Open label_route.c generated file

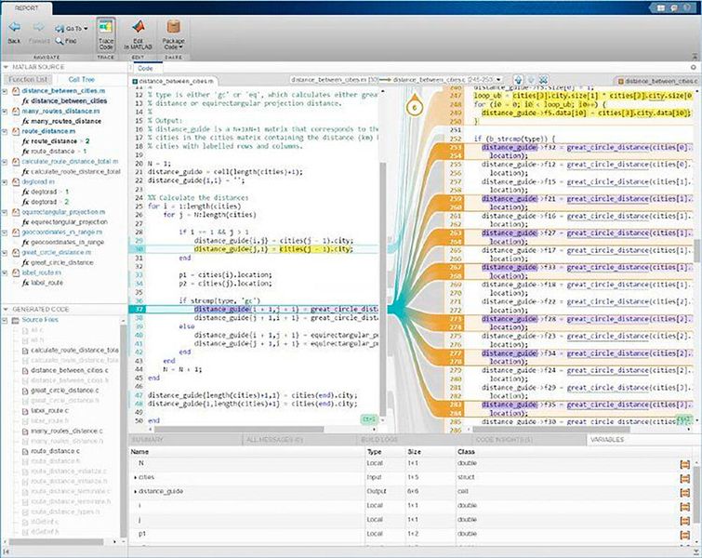click(x=46, y=411)
